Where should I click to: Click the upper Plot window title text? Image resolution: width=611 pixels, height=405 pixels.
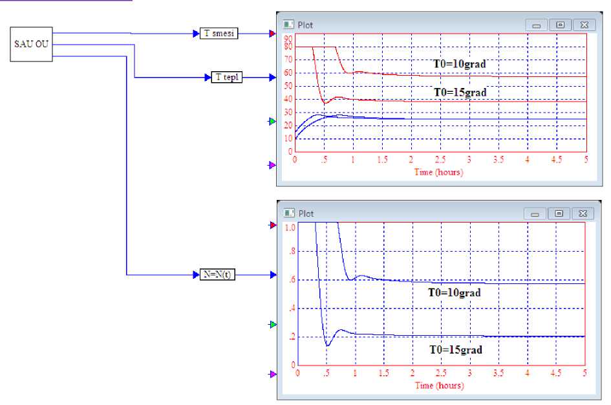(305, 25)
